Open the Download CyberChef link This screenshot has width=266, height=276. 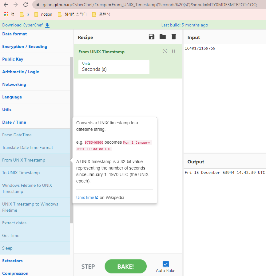[22, 25]
